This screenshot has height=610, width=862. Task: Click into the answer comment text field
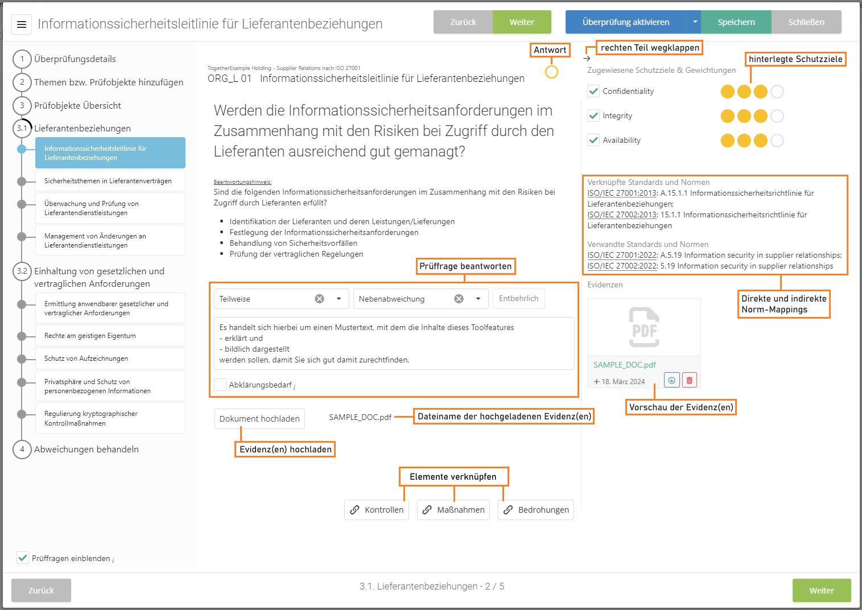[x=394, y=344]
